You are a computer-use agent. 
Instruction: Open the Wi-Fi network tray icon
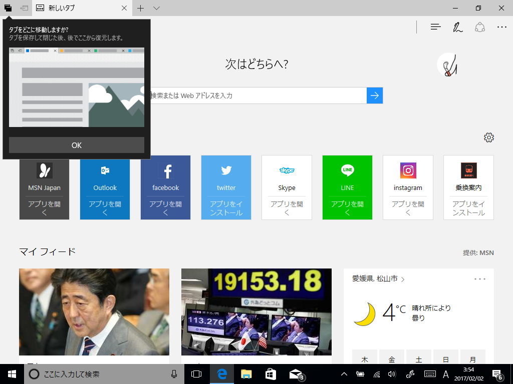click(377, 374)
